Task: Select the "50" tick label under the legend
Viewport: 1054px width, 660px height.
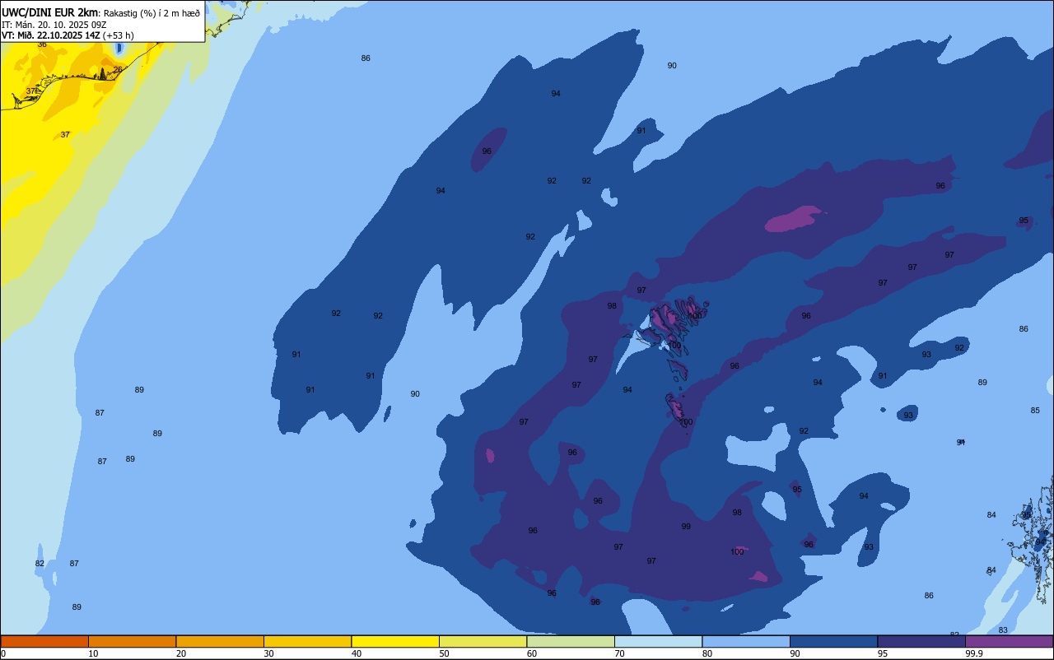Action: (x=444, y=653)
